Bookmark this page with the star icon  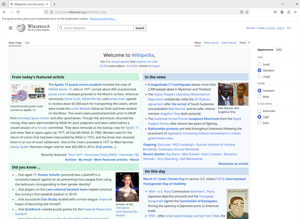(x=247, y=12)
